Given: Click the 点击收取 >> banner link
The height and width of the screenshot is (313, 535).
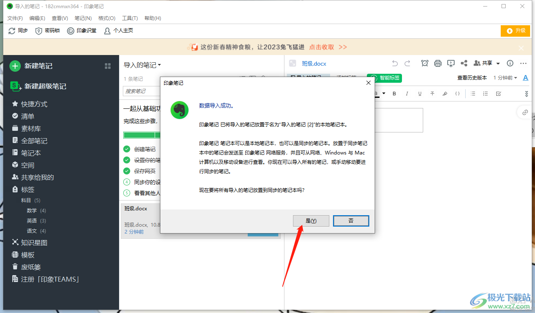Looking at the screenshot, I should point(328,47).
